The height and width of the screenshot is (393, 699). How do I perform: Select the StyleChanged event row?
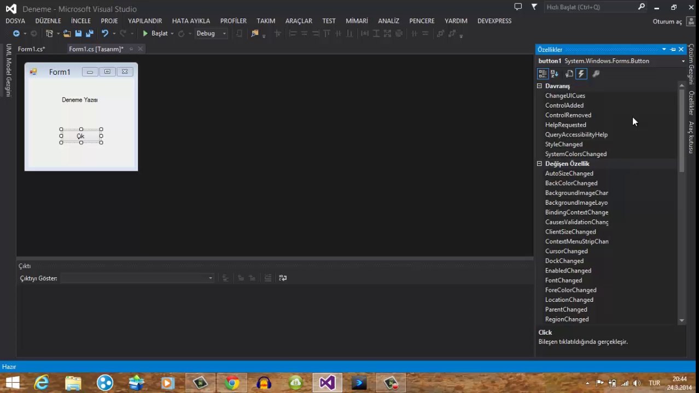point(607,145)
